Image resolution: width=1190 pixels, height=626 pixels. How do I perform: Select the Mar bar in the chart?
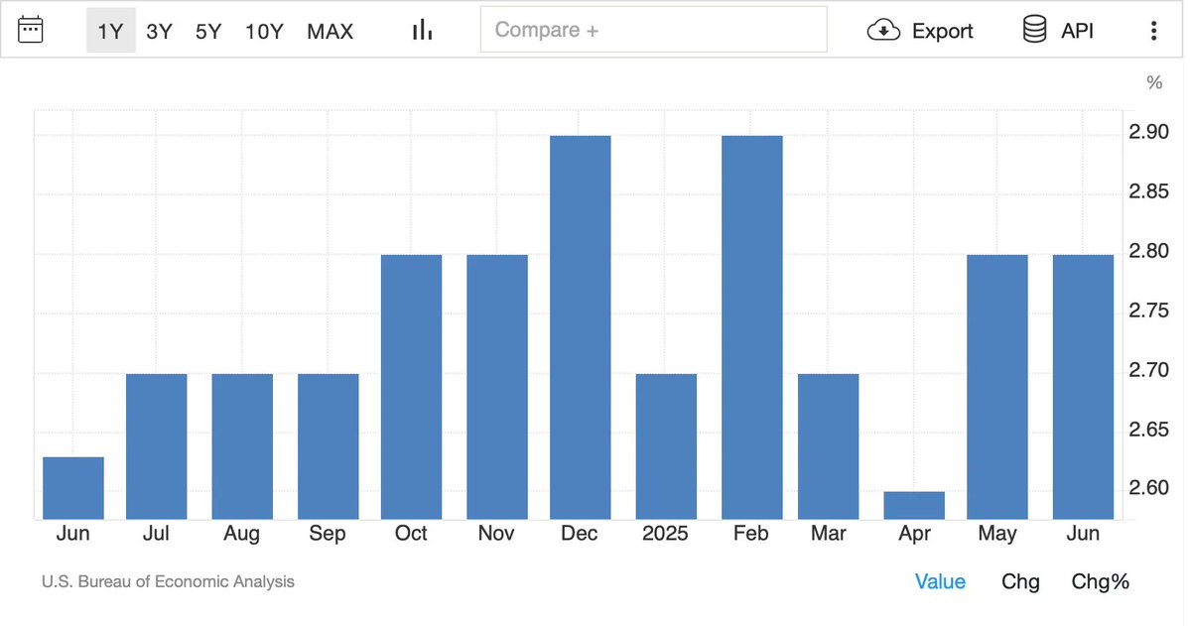(x=829, y=446)
